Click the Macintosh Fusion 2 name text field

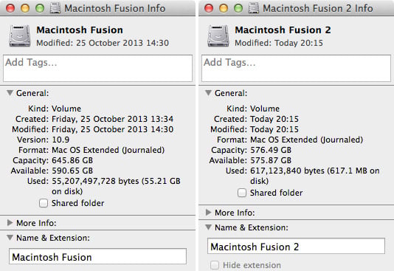pyautogui.click(x=296, y=246)
